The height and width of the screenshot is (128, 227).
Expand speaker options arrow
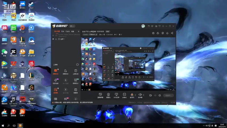(144, 95)
